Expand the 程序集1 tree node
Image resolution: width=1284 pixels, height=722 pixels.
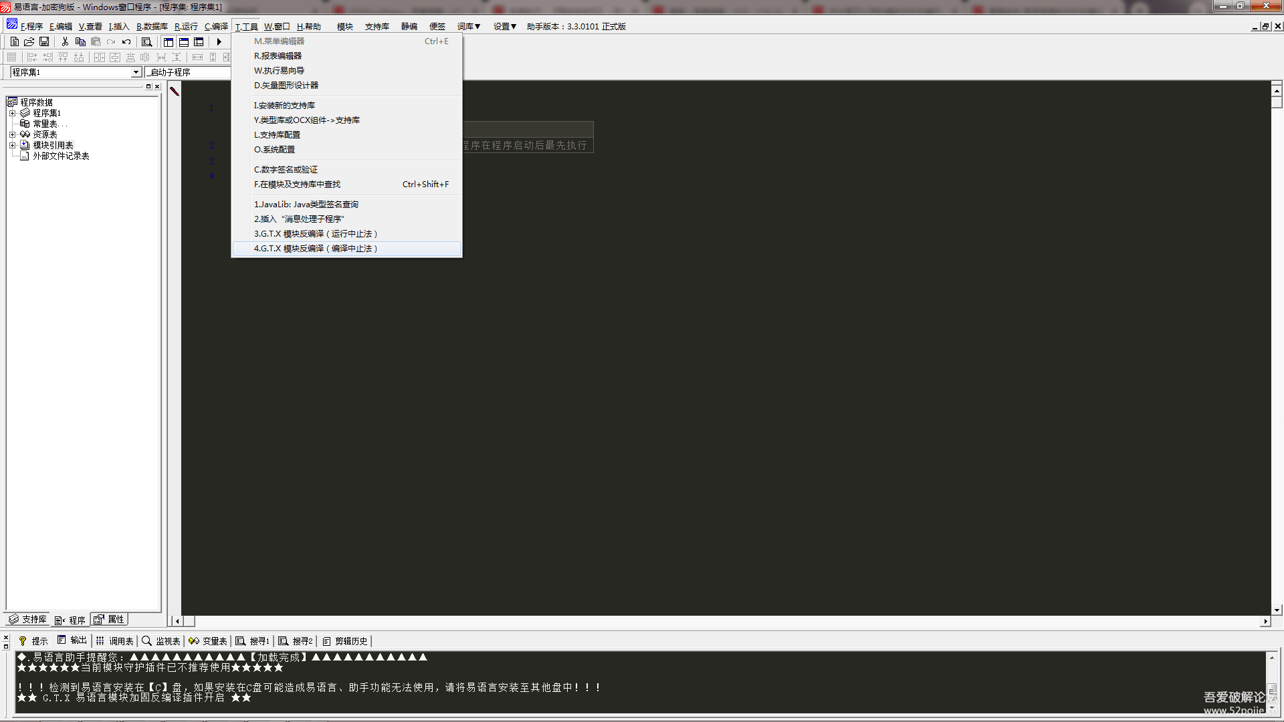click(x=12, y=113)
